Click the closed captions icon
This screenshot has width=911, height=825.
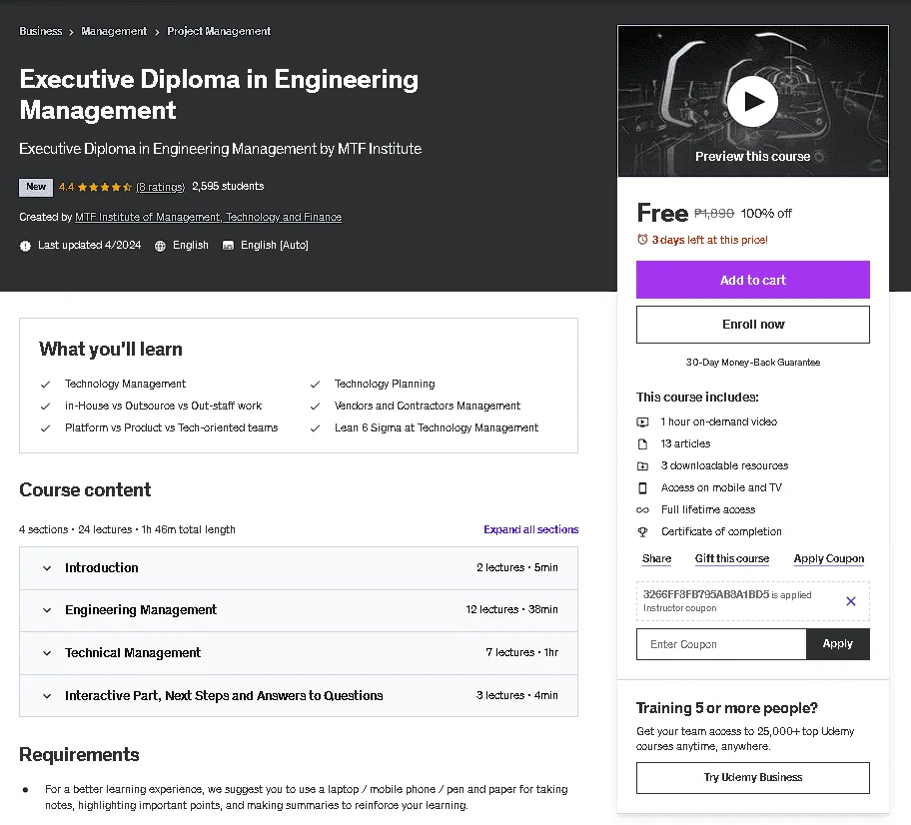click(229, 246)
